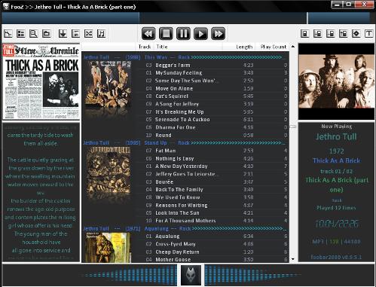This screenshot has height=287, width=376.
Task: Pause the current track
Action: [183, 34]
